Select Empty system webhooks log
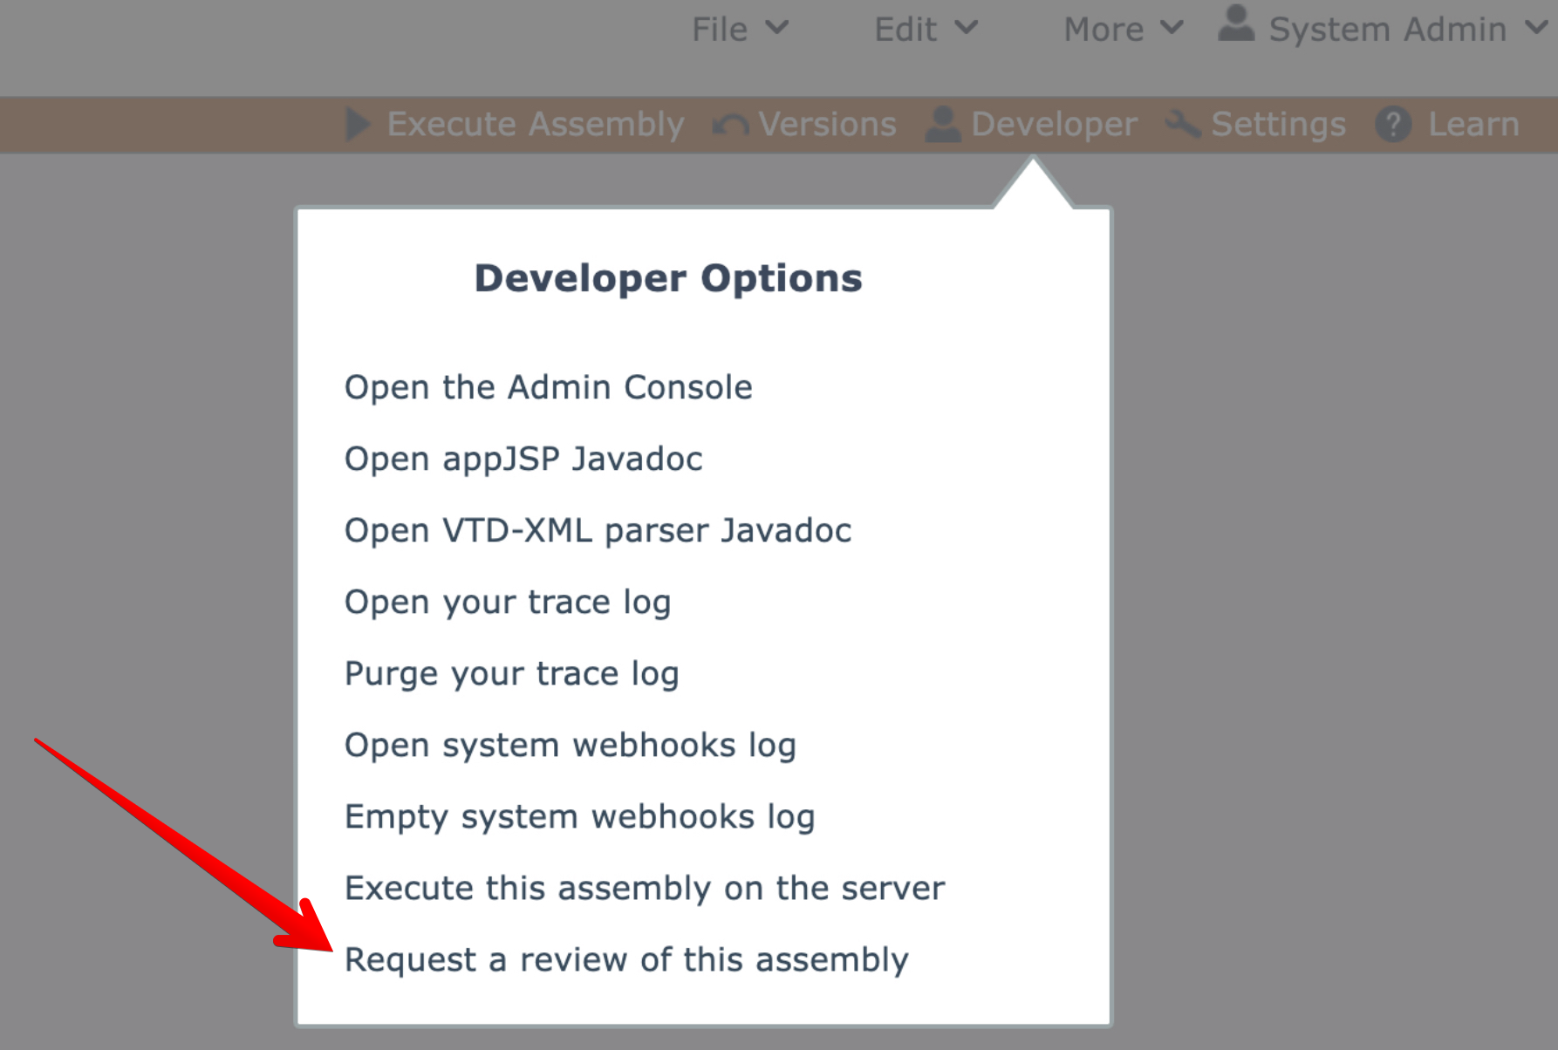Viewport: 1558px width, 1050px height. 579,816
